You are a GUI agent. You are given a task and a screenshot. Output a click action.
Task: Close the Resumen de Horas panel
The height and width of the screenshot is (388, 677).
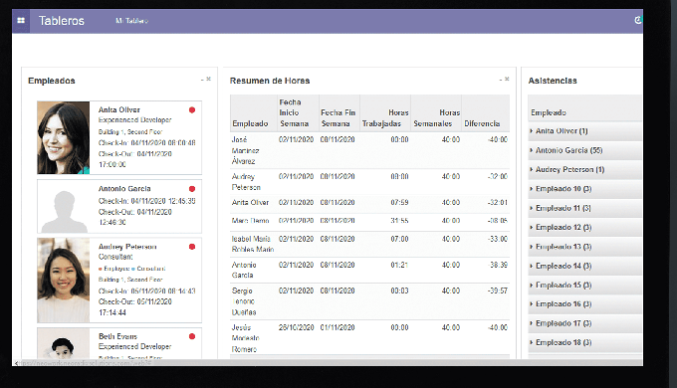[x=507, y=79]
